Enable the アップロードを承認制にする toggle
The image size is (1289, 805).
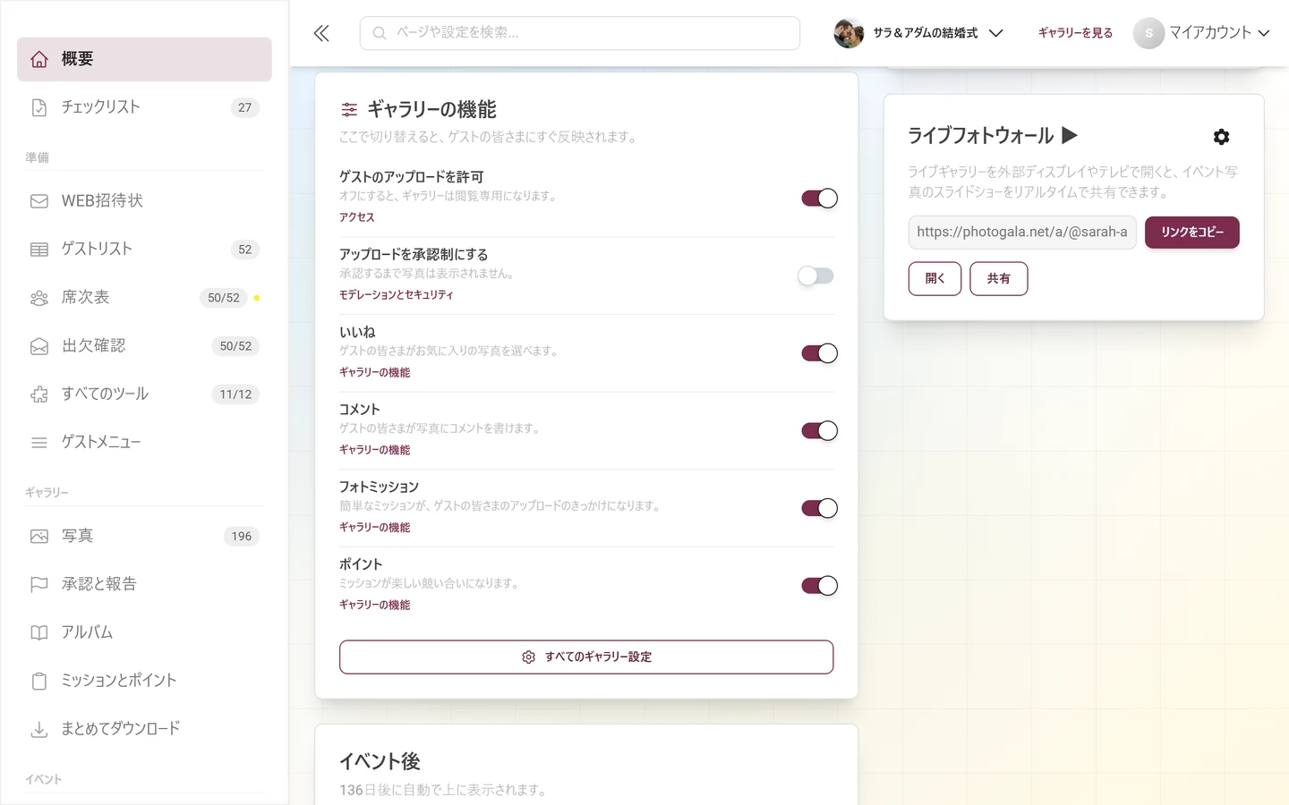(x=815, y=275)
